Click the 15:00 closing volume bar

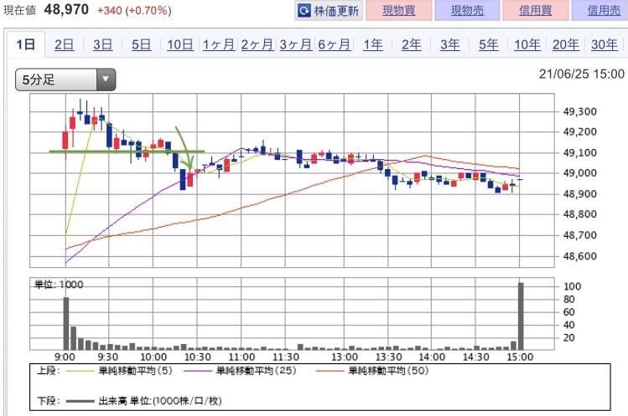[x=521, y=316]
